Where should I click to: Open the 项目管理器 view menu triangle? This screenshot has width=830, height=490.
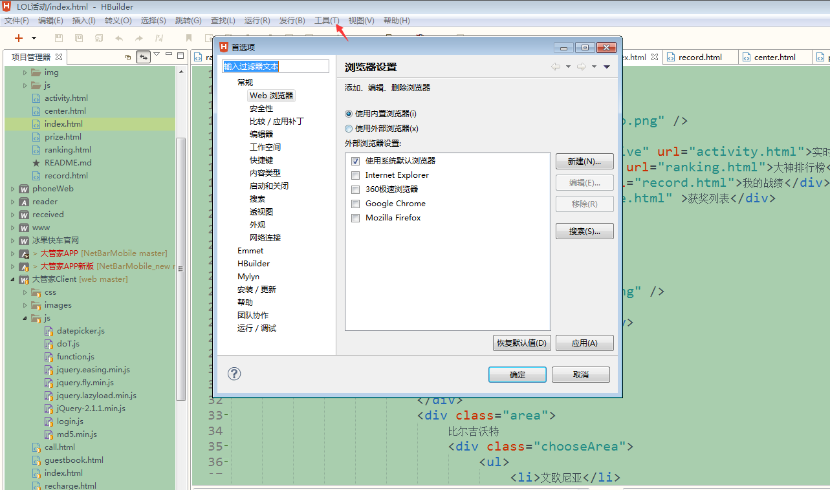pos(157,54)
